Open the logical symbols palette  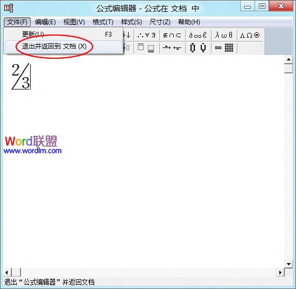click(x=146, y=35)
